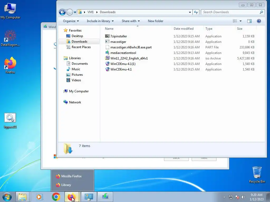Open the Music library
This screenshot has width=270, height=202.
point(76,69)
